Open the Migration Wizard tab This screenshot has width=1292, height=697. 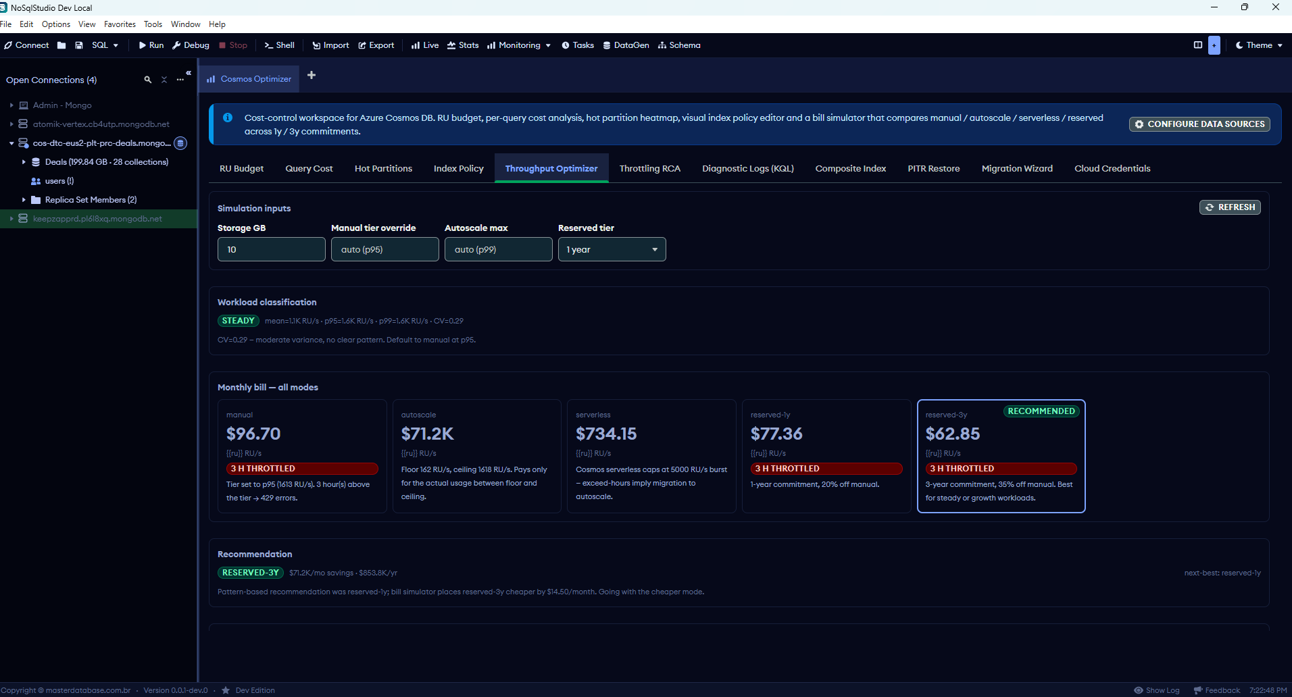(x=1017, y=168)
